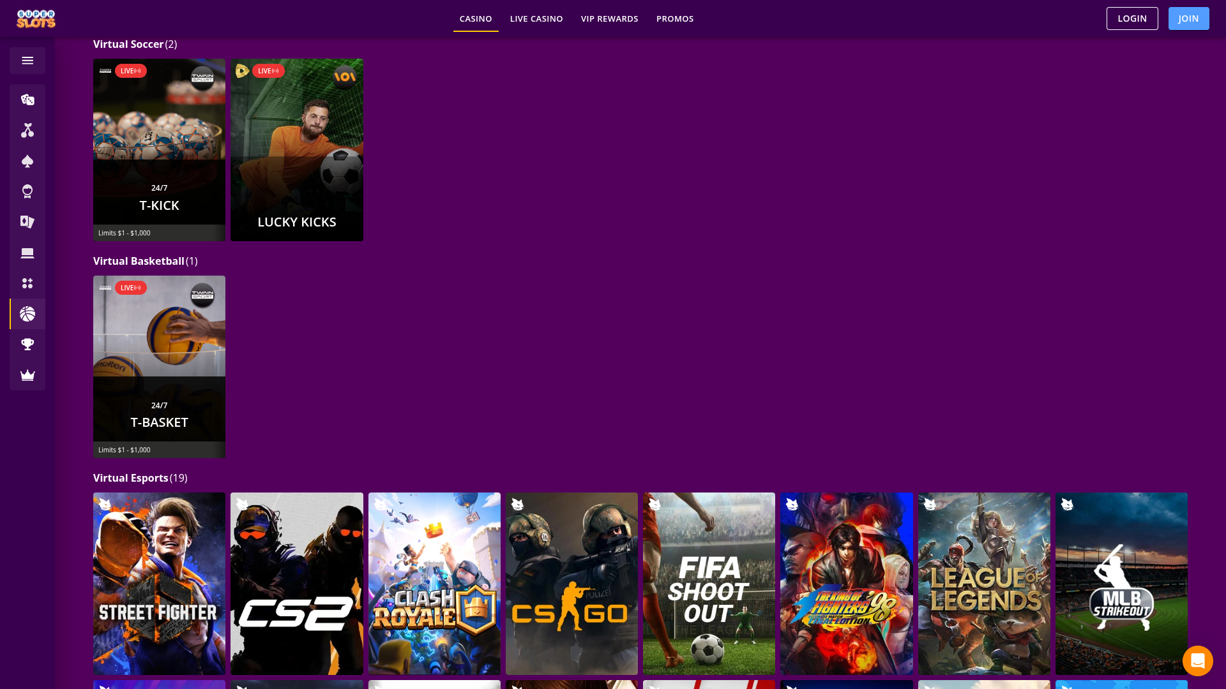Collapse the sidebar via hamburger menu
The width and height of the screenshot is (1226, 689).
click(27, 60)
